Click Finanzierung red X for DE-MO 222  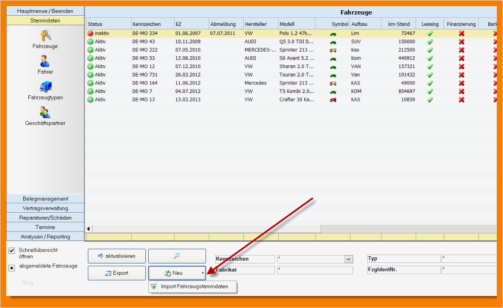[461, 50]
